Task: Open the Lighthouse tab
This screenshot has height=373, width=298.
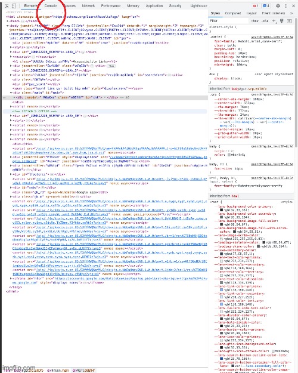Action: tap(198, 6)
